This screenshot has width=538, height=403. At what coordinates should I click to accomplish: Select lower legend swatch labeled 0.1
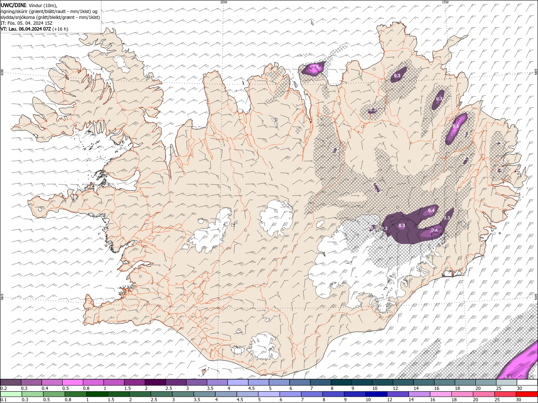click(x=11, y=394)
